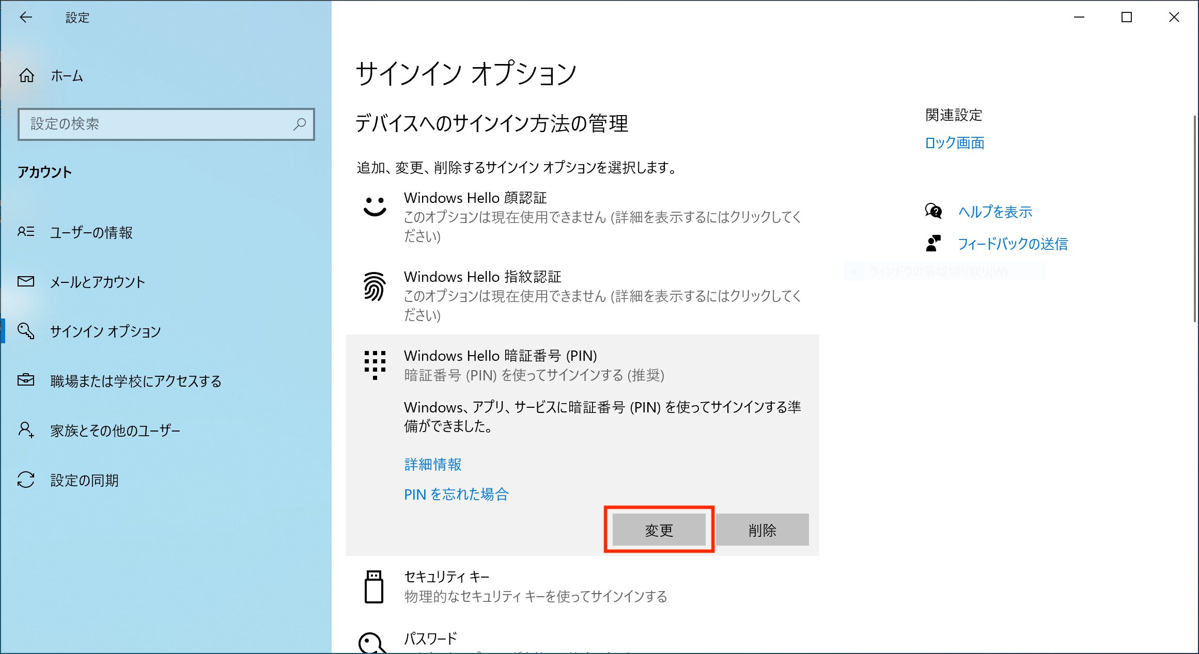
Task: Open the ロック画面 related settings link
Action: click(955, 143)
